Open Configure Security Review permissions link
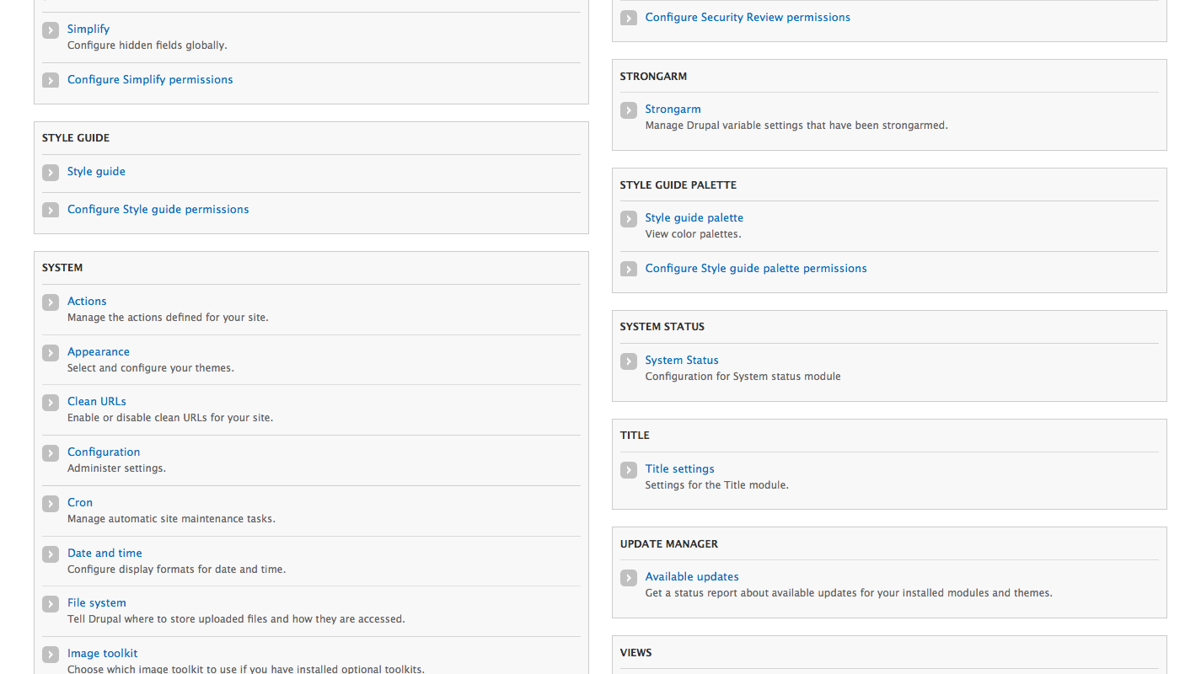The image size is (1201, 674). click(x=748, y=17)
